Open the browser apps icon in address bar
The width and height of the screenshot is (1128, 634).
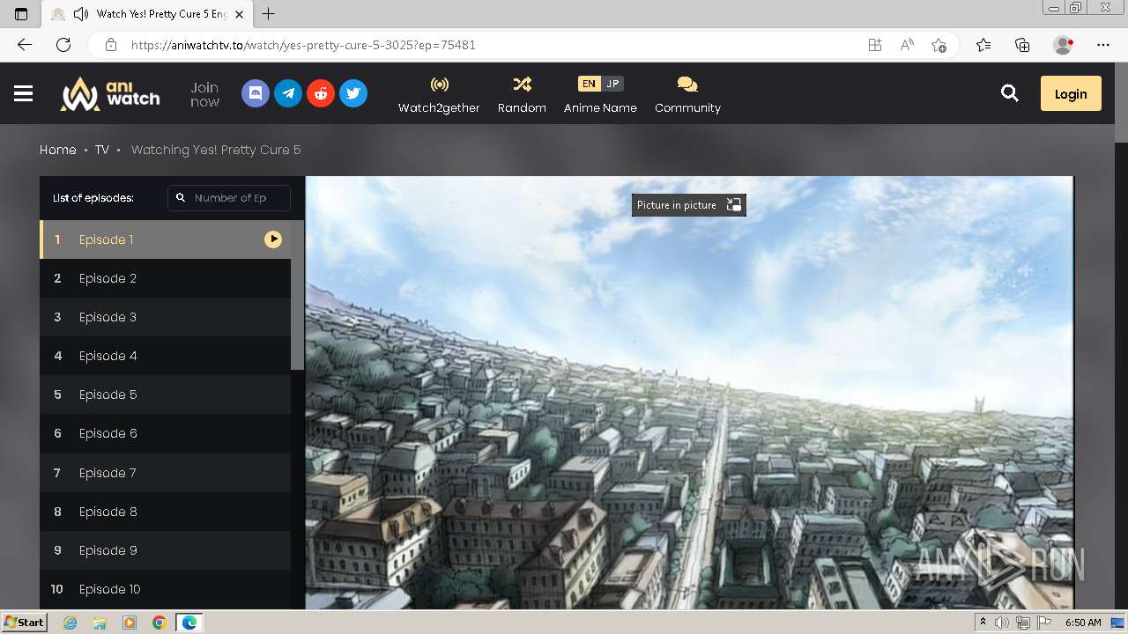[875, 45]
